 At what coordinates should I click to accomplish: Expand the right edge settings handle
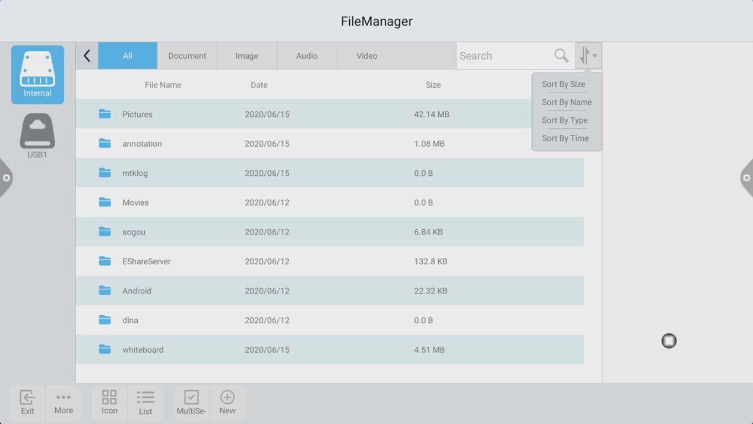pyautogui.click(x=746, y=178)
